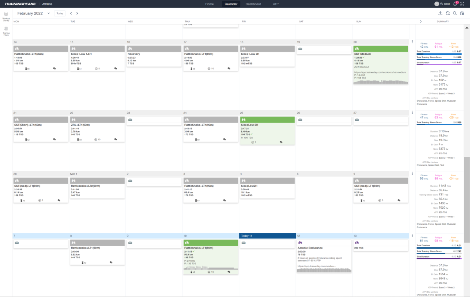470x297 pixels.
Task: Toggle full screen with the expand arrows icon
Action: (463, 4)
